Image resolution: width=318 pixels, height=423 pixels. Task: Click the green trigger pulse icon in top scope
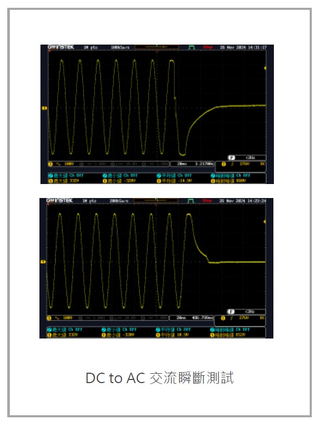coord(191,47)
